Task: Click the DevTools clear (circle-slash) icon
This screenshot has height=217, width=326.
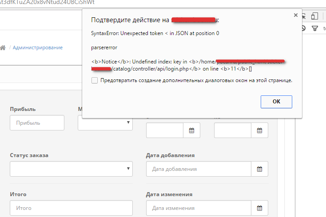Action: coord(303,28)
